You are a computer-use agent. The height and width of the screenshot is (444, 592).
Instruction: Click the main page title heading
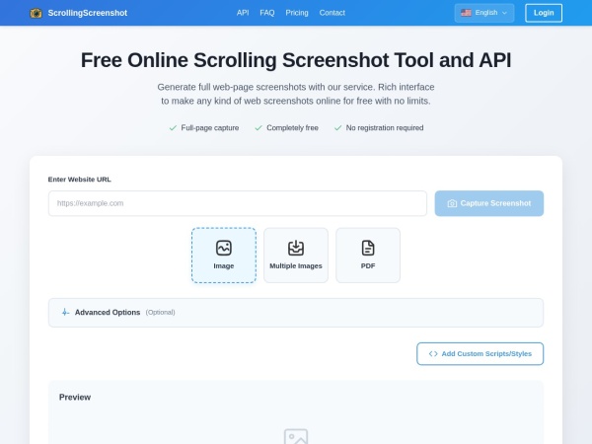(296, 60)
